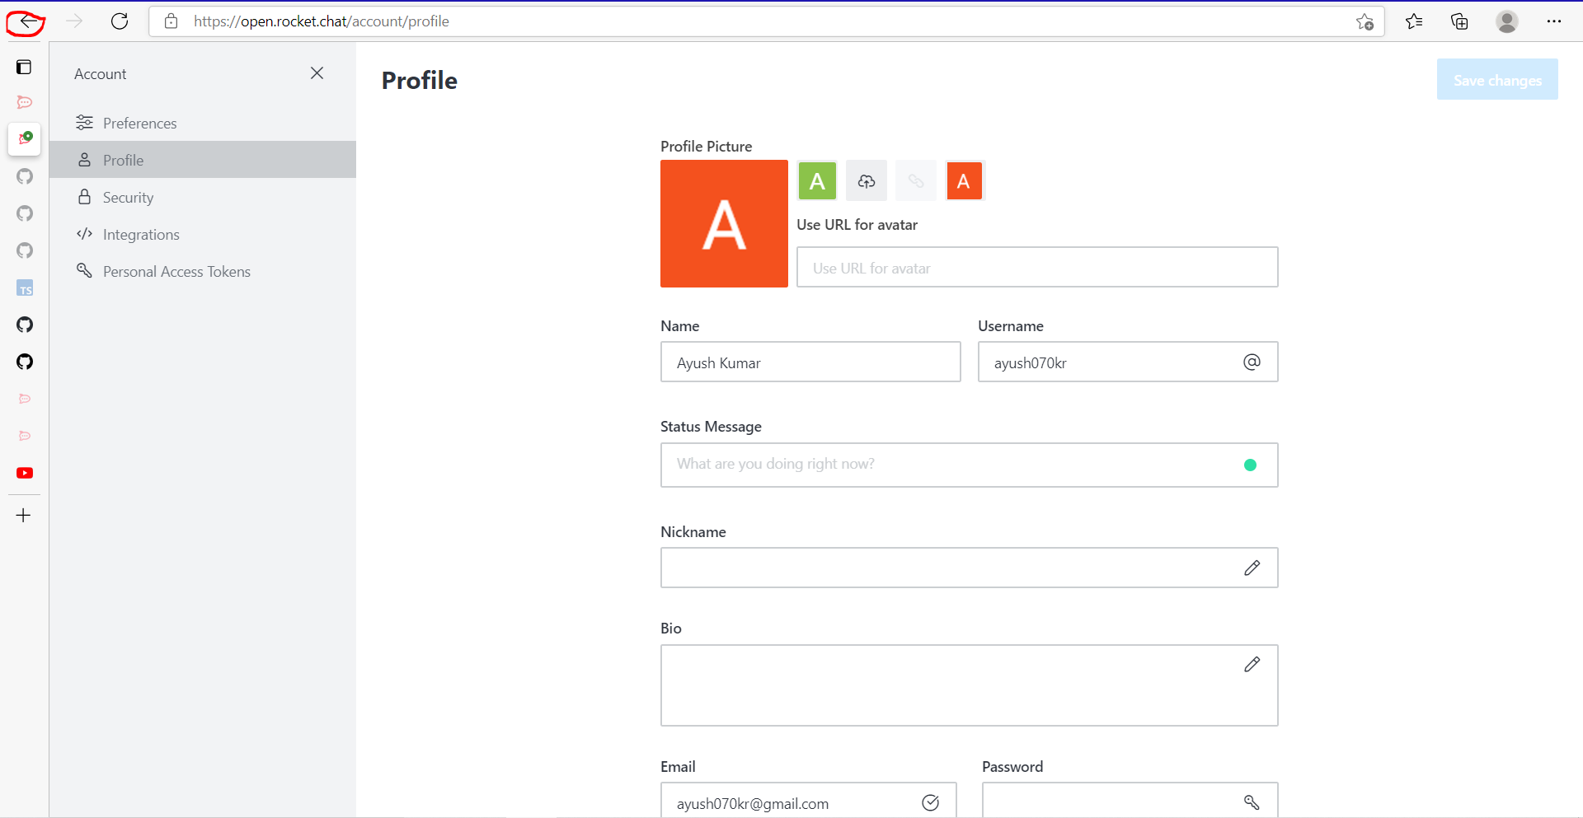Click the Status Message label
The height and width of the screenshot is (818, 1583).
coord(711,427)
